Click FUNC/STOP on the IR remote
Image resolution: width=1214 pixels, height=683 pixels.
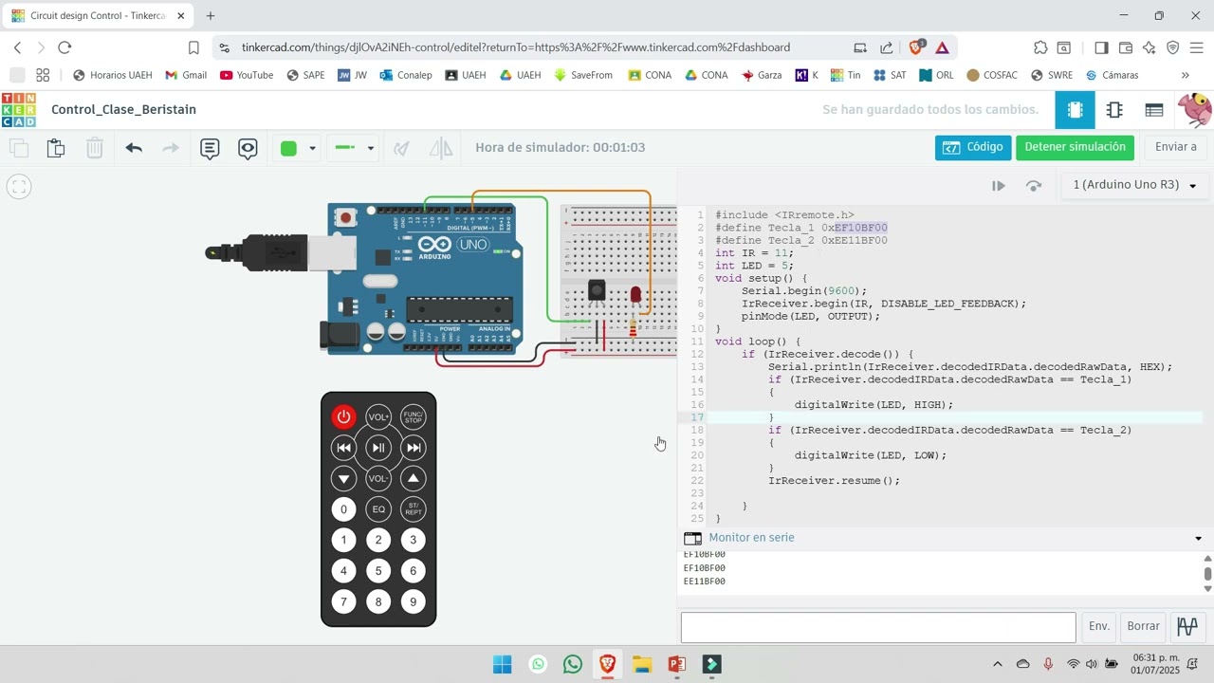[414, 416]
